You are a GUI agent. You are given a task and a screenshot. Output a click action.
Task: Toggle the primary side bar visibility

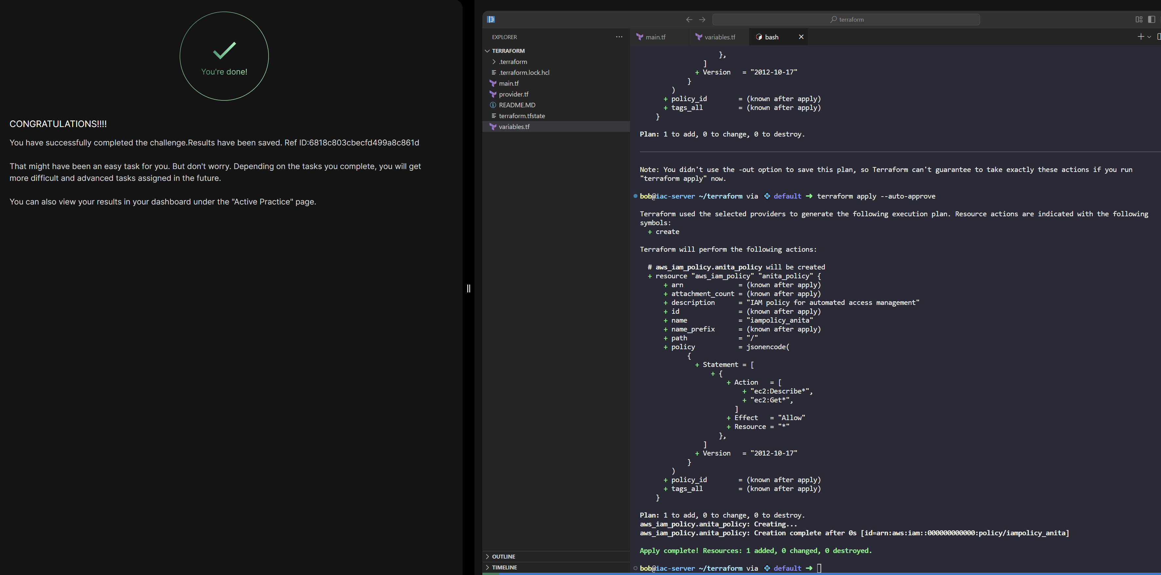(1151, 19)
